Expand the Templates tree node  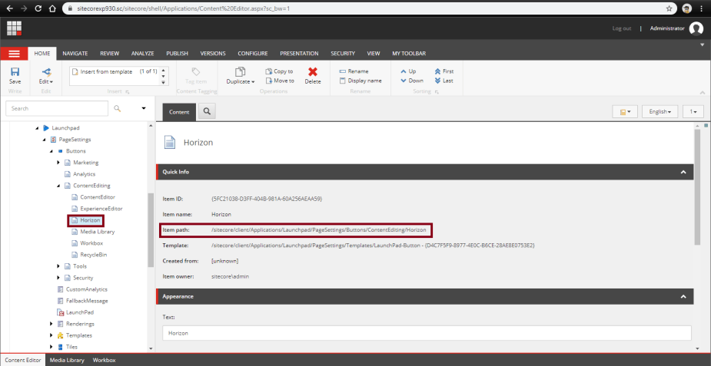click(51, 335)
